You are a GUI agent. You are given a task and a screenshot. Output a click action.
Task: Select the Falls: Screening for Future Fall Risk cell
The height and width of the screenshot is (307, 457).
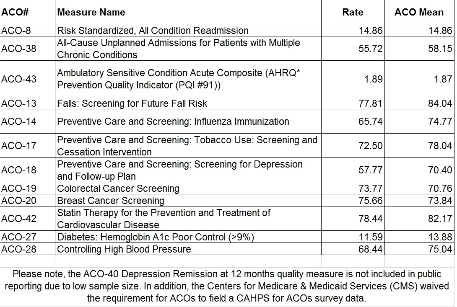(x=132, y=103)
